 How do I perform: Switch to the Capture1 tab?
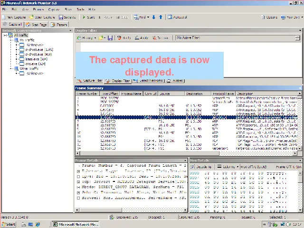click(12, 24)
